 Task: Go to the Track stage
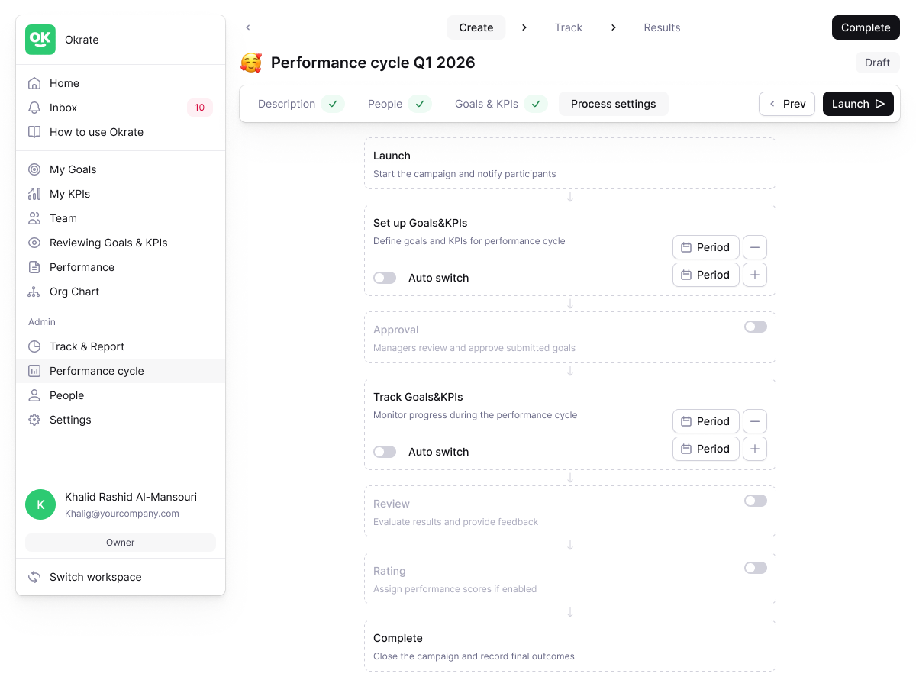(568, 27)
